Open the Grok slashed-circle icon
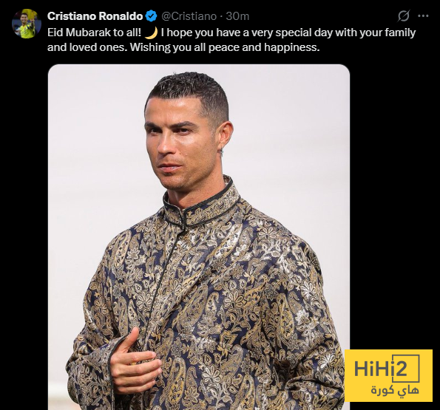This screenshot has height=410, width=440. tap(404, 16)
